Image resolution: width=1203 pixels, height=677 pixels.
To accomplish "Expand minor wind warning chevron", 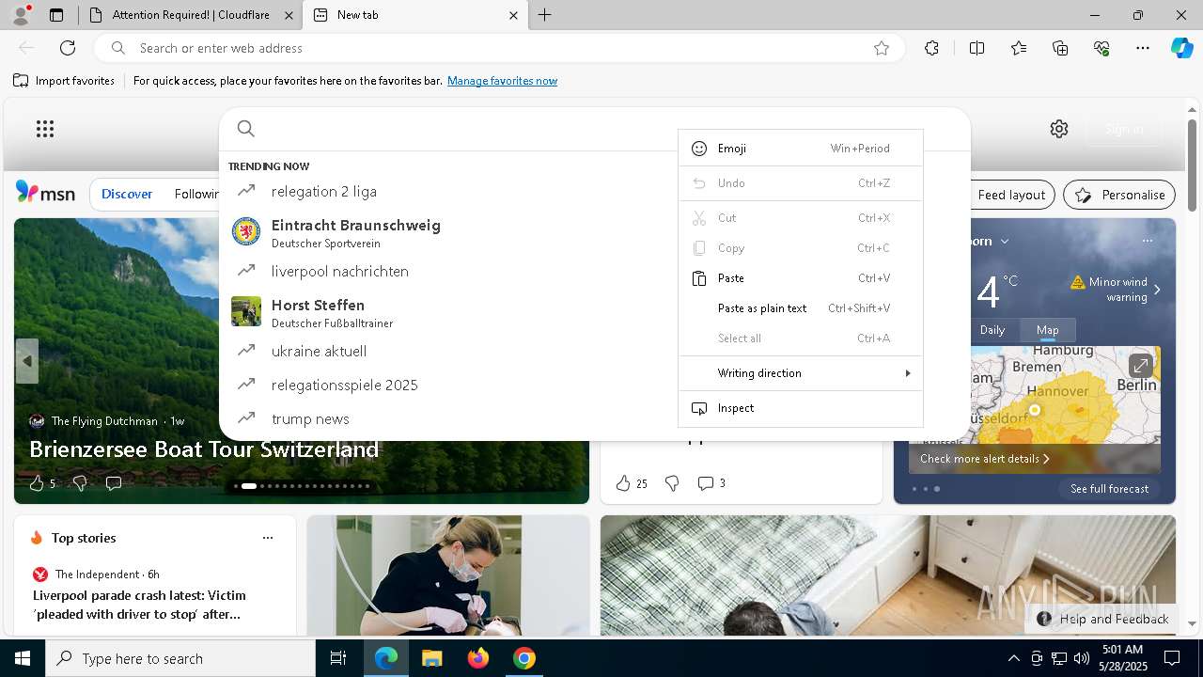I will (1157, 290).
